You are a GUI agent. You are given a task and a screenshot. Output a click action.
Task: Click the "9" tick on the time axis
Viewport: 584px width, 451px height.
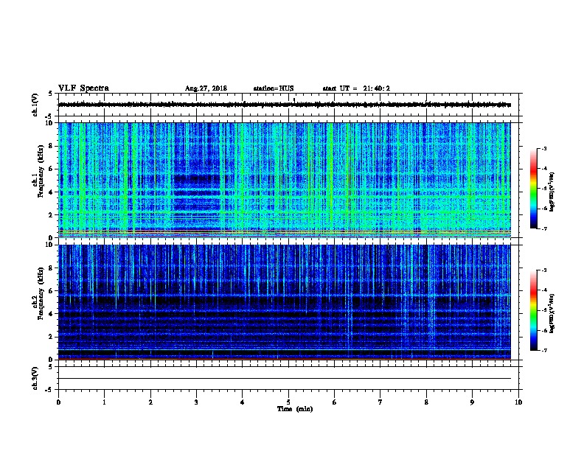pos(472,402)
